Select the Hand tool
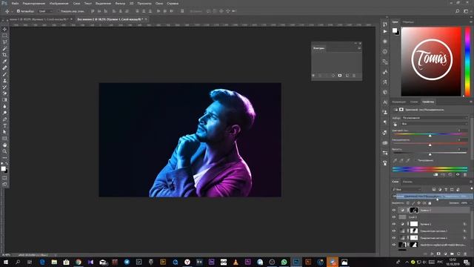 (x=4, y=145)
